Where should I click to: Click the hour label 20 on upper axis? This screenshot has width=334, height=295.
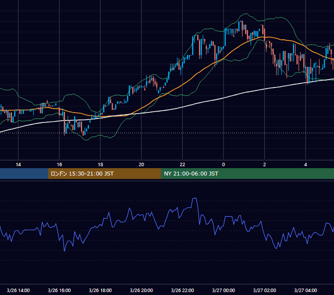click(141, 165)
